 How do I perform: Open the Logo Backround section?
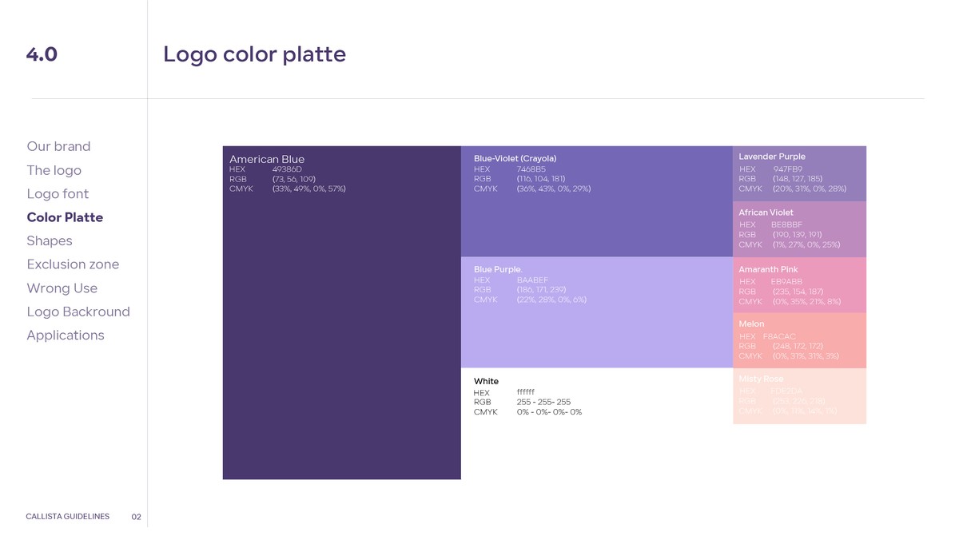pyautogui.click(x=78, y=312)
